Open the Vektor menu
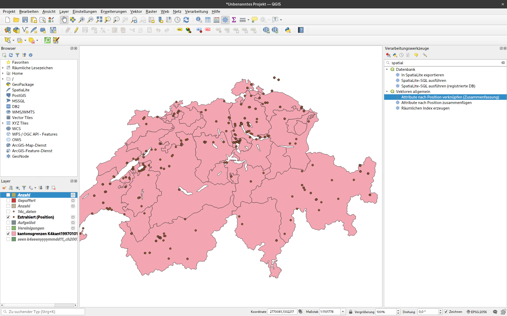 pyautogui.click(x=136, y=12)
